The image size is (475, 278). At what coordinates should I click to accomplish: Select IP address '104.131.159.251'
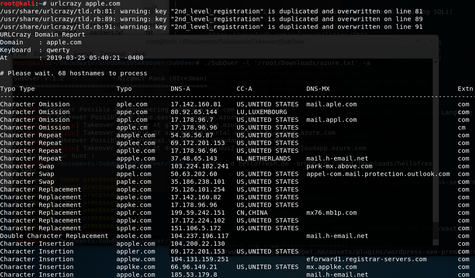click(x=200, y=259)
